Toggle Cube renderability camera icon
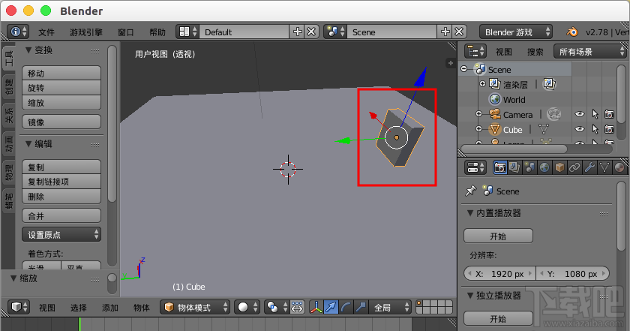 coord(610,130)
